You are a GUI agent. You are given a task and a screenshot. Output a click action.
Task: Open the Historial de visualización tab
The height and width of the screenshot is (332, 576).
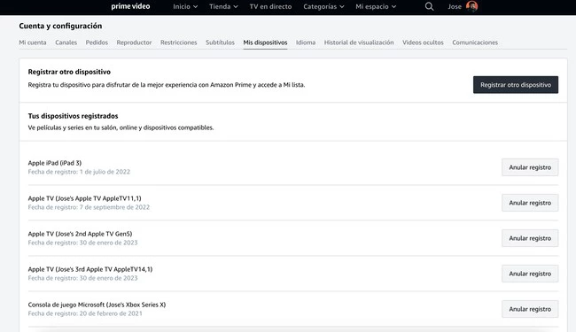359,42
